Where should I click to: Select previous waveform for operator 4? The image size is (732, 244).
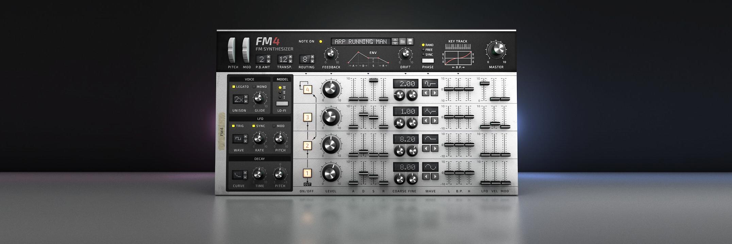pyautogui.click(x=426, y=93)
